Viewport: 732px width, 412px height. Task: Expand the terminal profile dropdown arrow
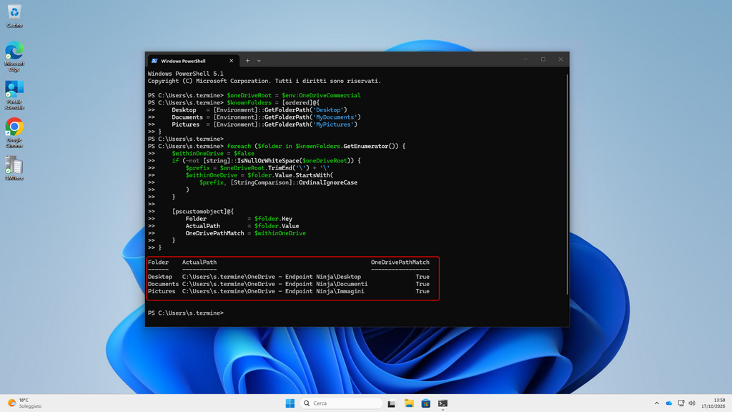(259, 61)
